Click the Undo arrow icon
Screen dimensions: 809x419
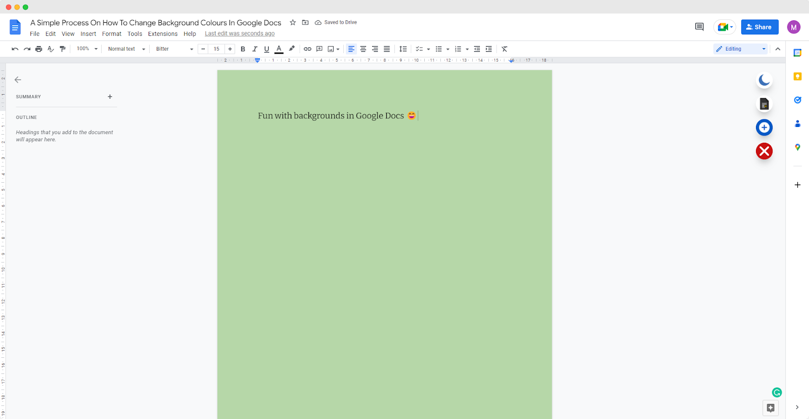point(15,49)
